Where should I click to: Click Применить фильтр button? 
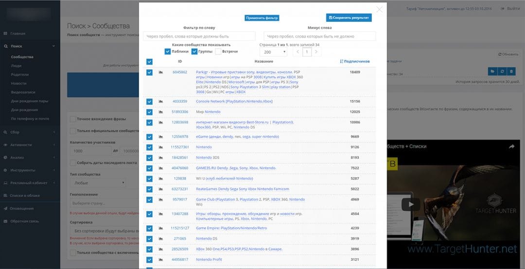(262, 18)
